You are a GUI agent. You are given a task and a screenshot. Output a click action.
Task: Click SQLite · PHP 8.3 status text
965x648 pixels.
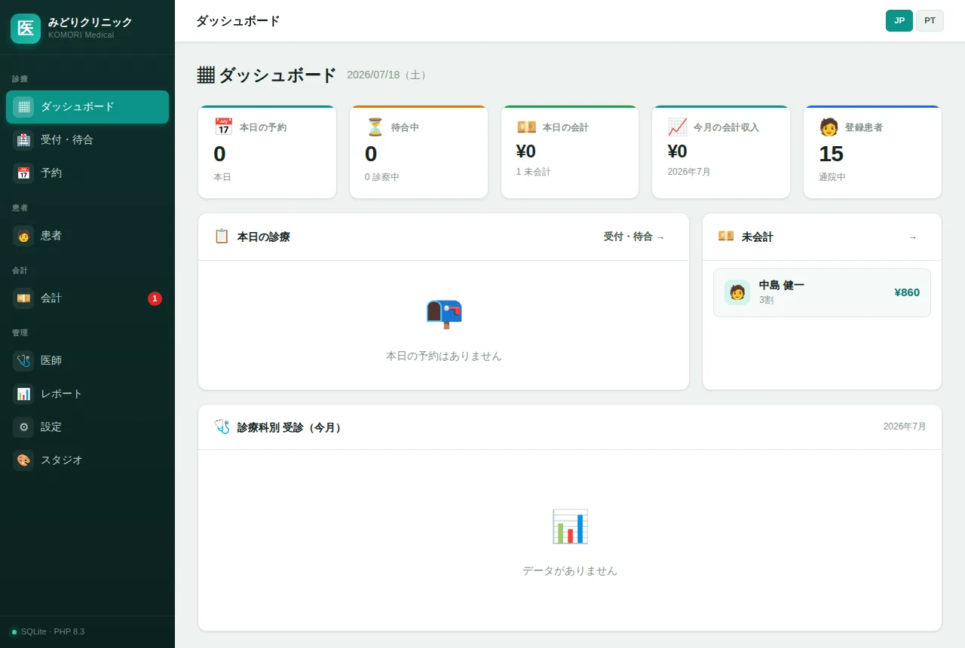53,631
